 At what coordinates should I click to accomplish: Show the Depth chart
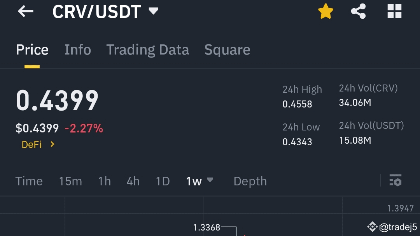(250, 181)
